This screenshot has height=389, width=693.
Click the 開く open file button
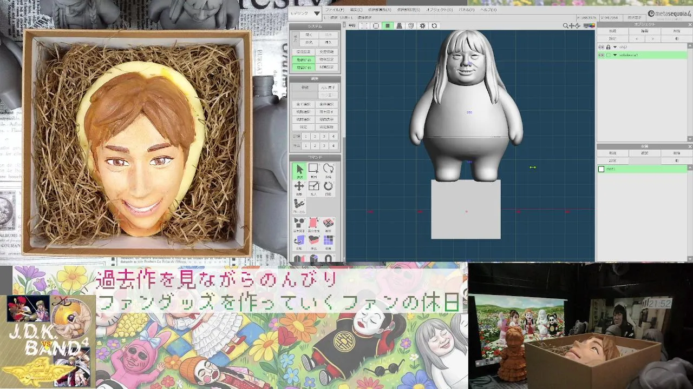[x=309, y=35]
